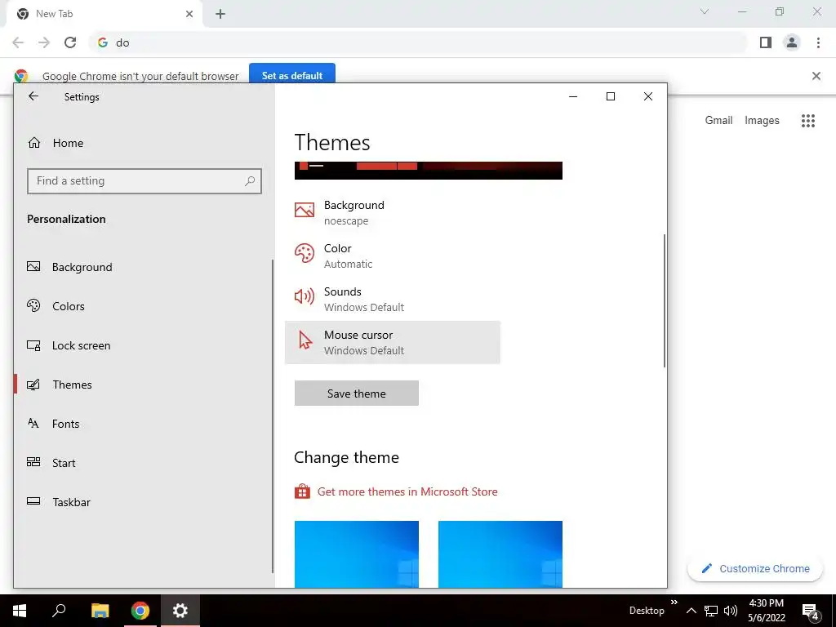Click Set as default in Chrome
836x627 pixels.
click(292, 75)
